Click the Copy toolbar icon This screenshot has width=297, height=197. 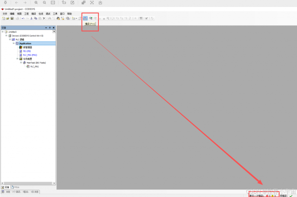pos(36,18)
